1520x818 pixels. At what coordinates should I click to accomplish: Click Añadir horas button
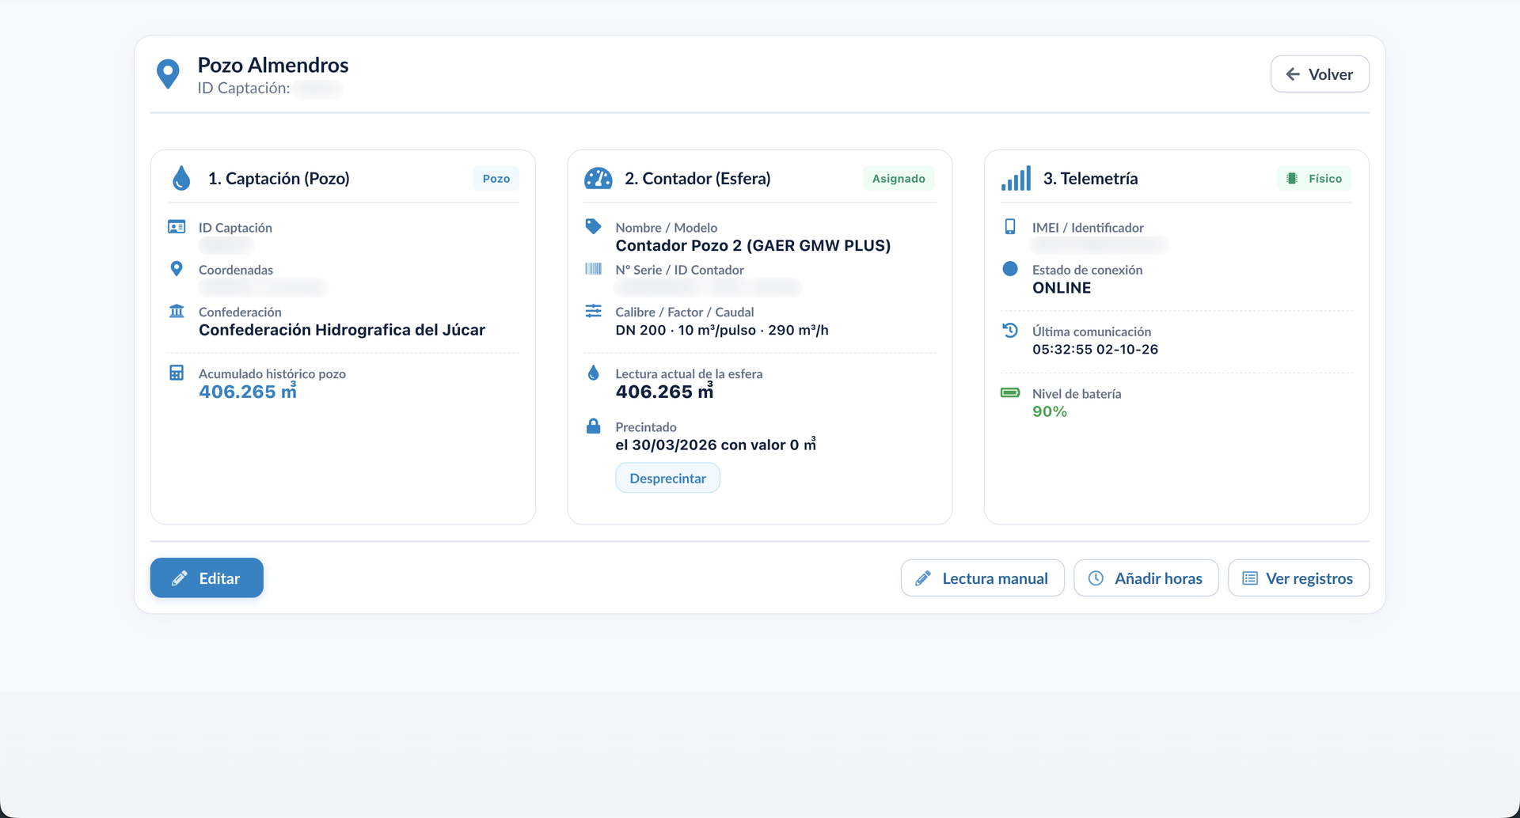tap(1146, 578)
